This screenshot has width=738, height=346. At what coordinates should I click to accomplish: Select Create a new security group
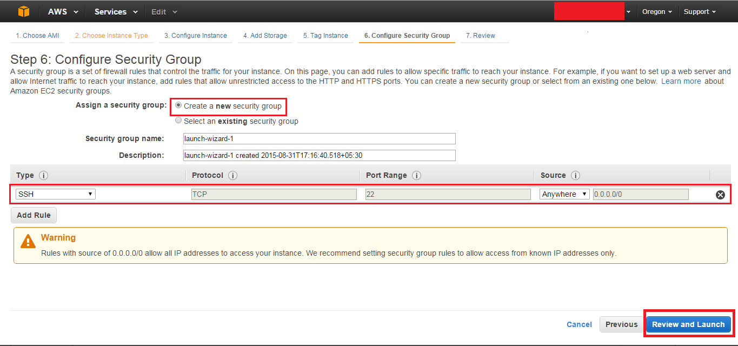click(178, 106)
